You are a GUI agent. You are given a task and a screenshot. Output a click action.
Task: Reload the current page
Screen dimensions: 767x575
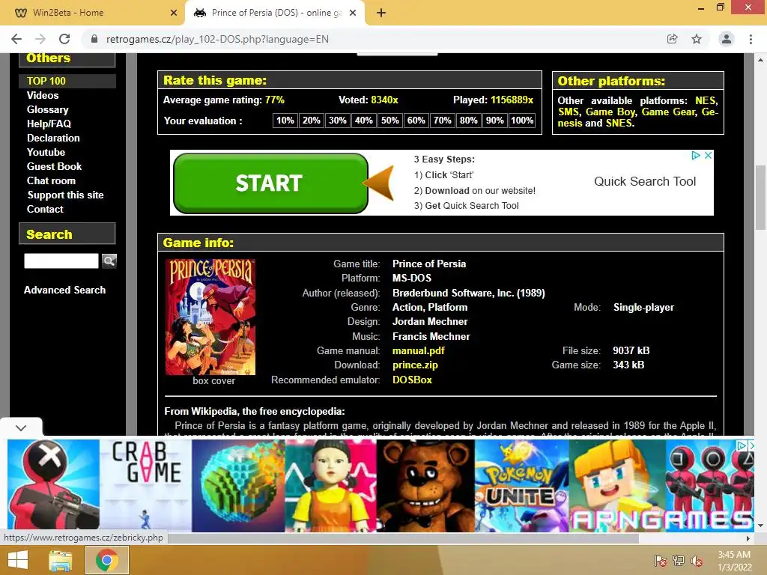(64, 39)
